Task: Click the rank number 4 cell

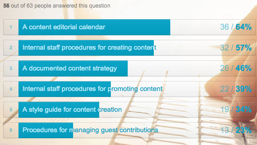Action: point(11,89)
